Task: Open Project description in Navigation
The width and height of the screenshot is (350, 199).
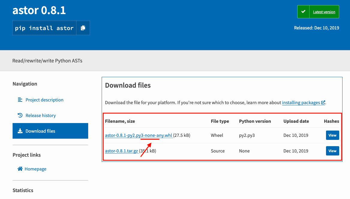Action: click(44, 100)
